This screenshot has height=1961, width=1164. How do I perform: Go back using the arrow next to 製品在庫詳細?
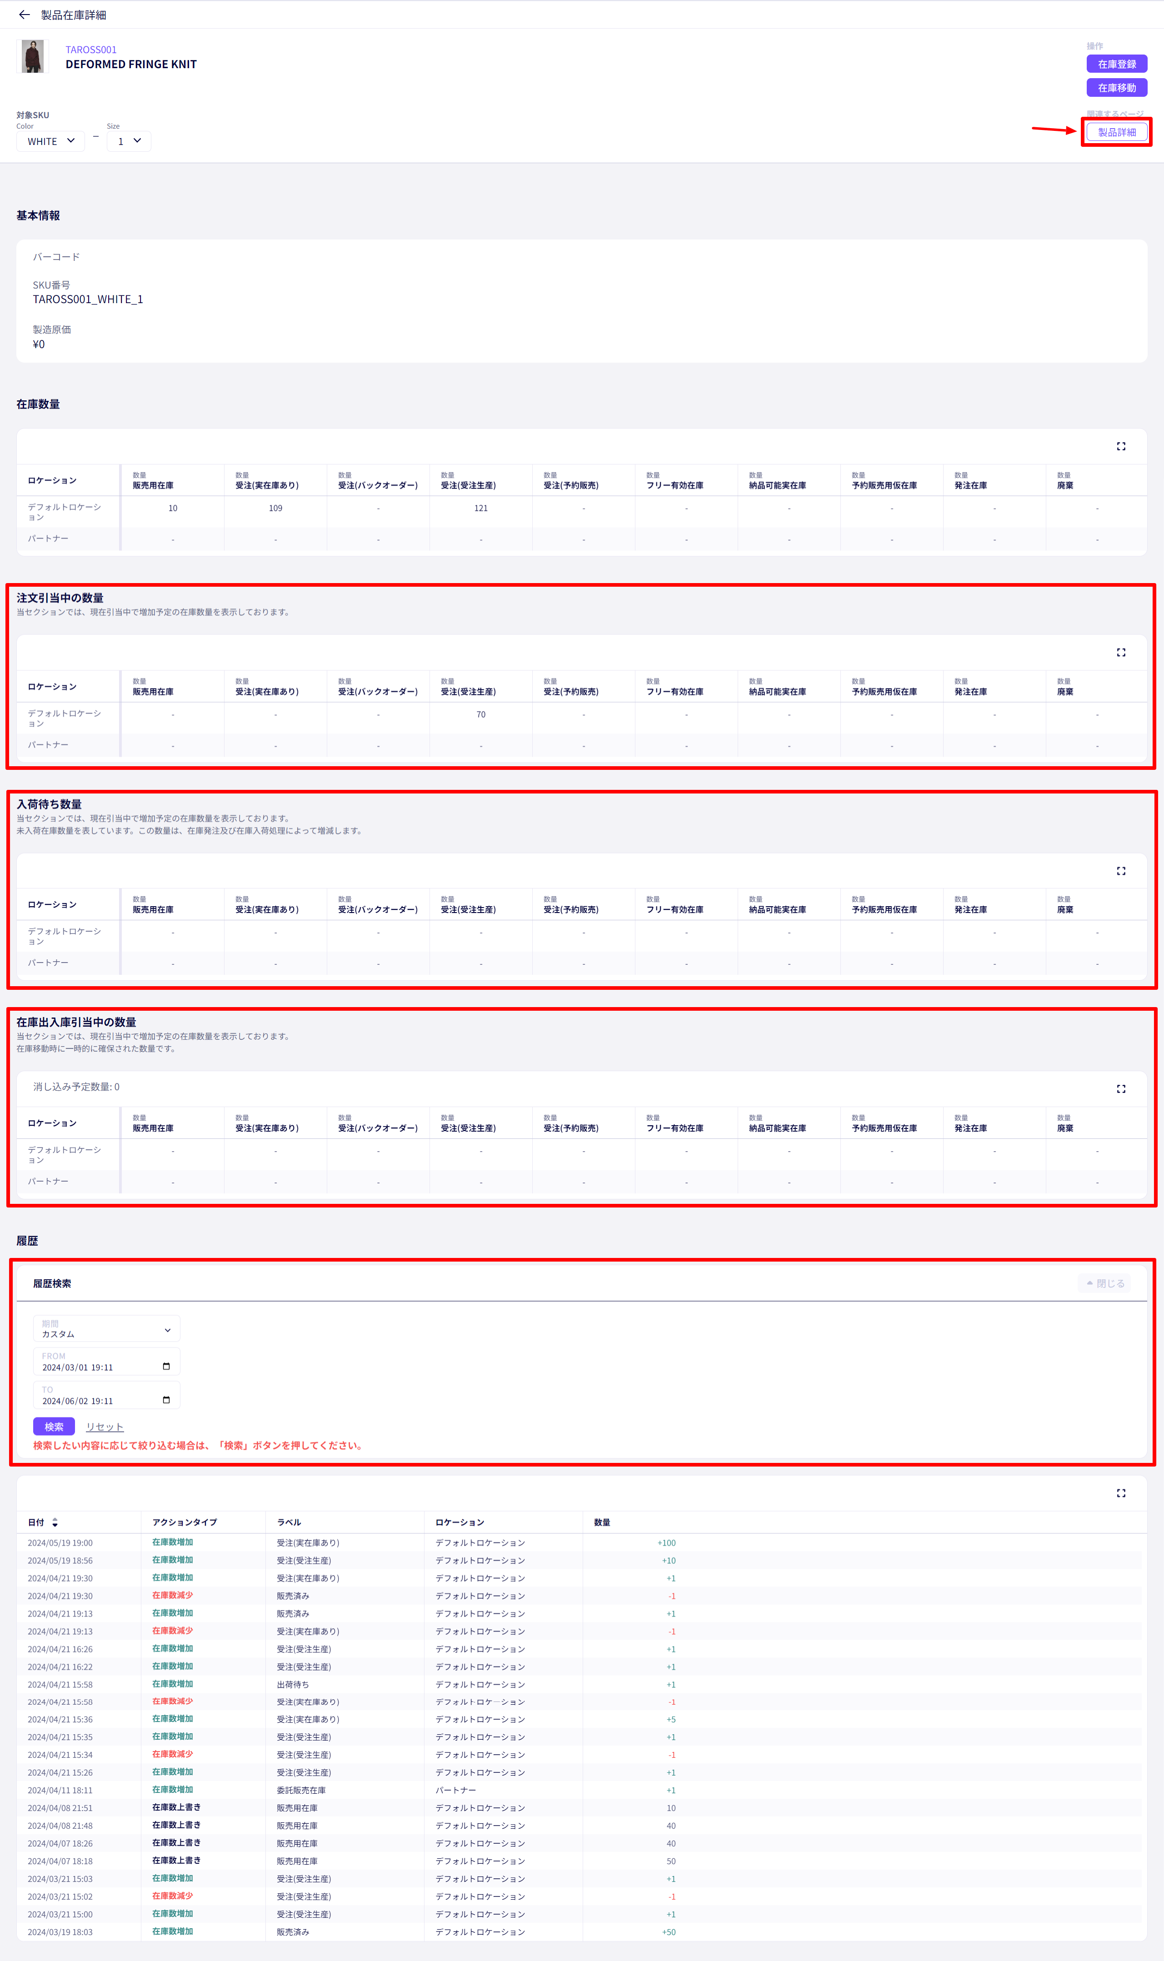[x=24, y=15]
